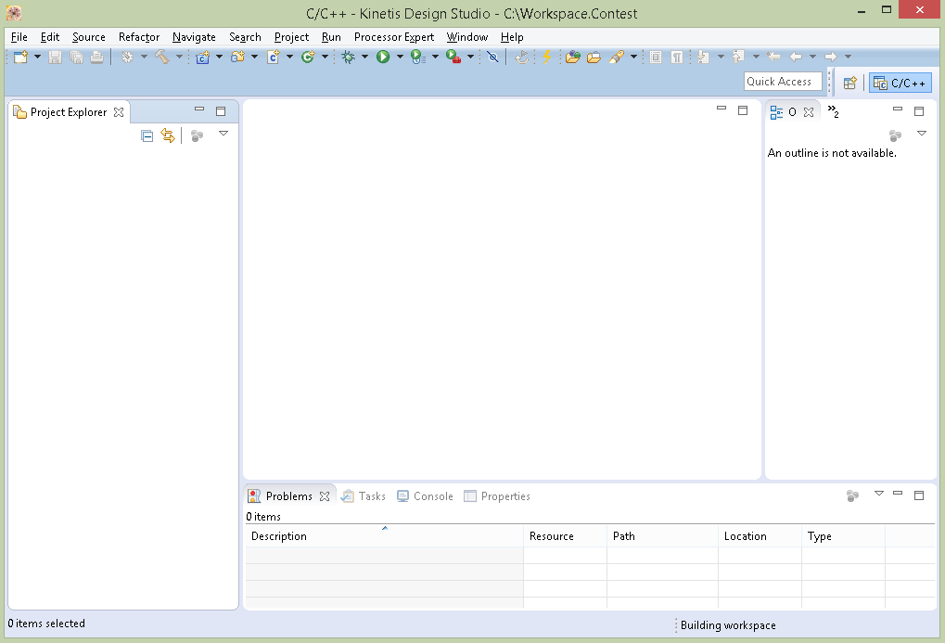945x643 pixels.
Task: Start a debug session via the bug icon
Action: [x=351, y=57]
